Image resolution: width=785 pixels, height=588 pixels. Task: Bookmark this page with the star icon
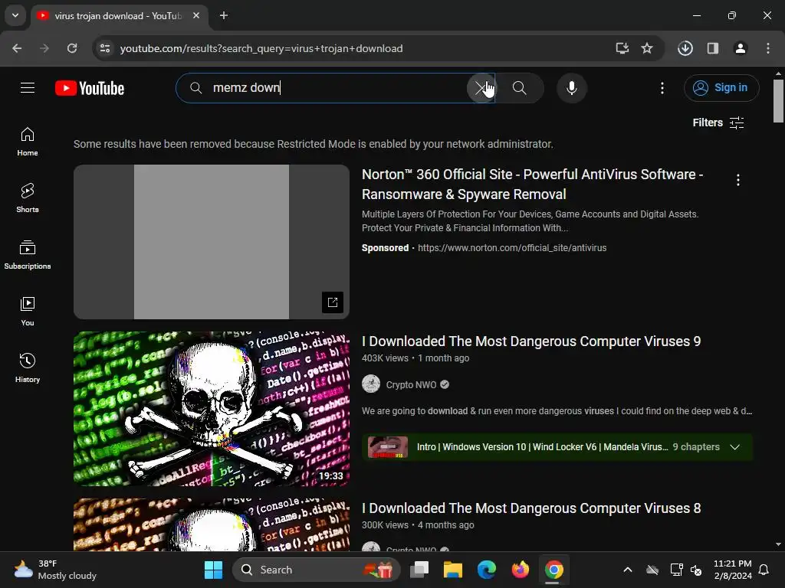point(647,48)
